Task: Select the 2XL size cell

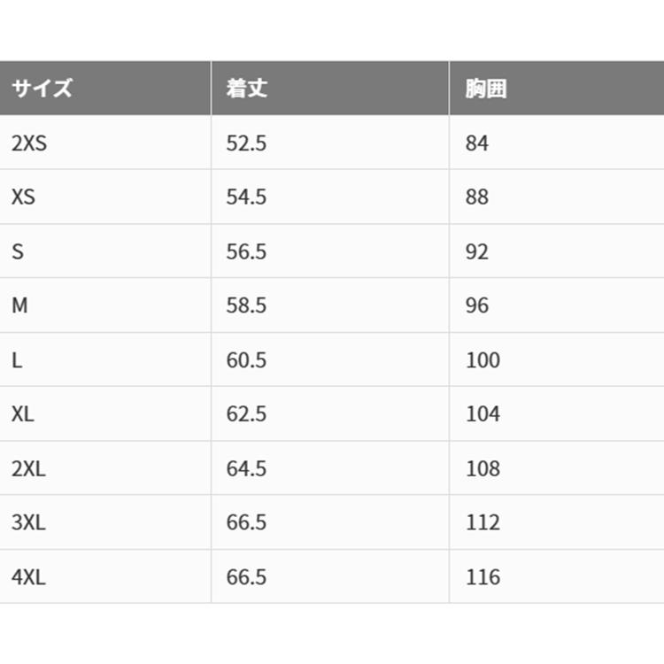Action: point(28,469)
